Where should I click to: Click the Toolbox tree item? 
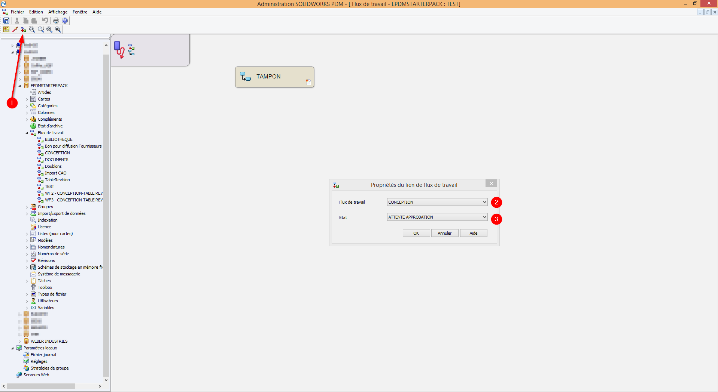coord(45,287)
